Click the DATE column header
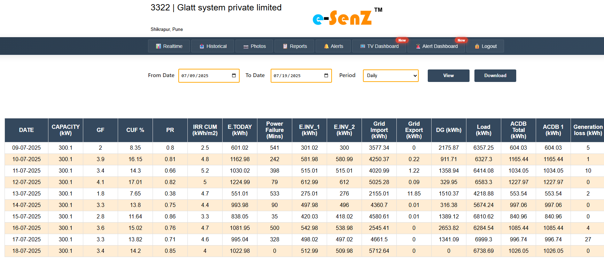Image resolution: width=604 pixels, height=274 pixels. pyautogui.click(x=26, y=130)
